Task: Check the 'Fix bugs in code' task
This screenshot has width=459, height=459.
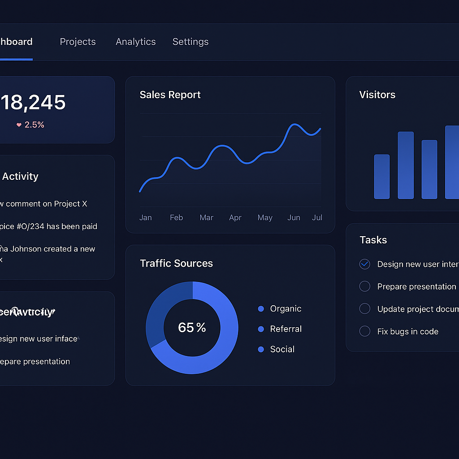Action: click(x=364, y=331)
